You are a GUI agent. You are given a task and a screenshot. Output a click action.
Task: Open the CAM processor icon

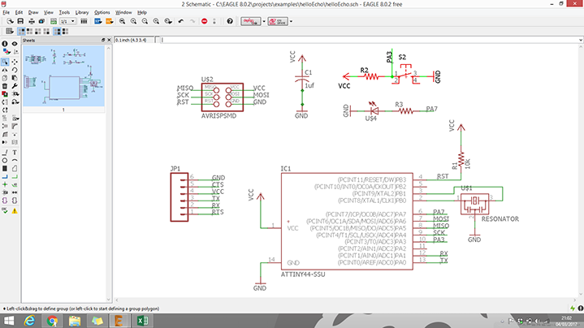(x=41, y=21)
